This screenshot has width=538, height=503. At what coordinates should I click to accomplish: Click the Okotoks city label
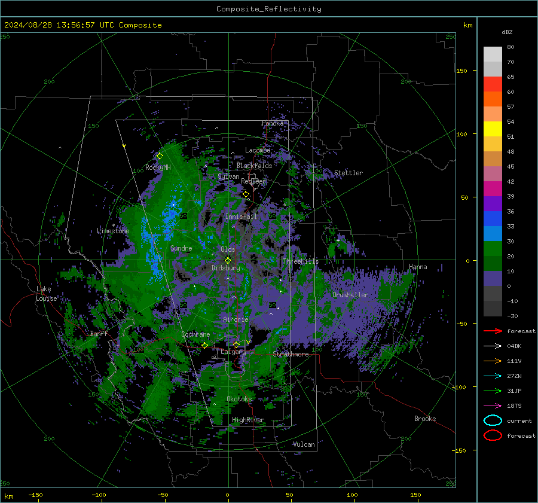(239, 399)
